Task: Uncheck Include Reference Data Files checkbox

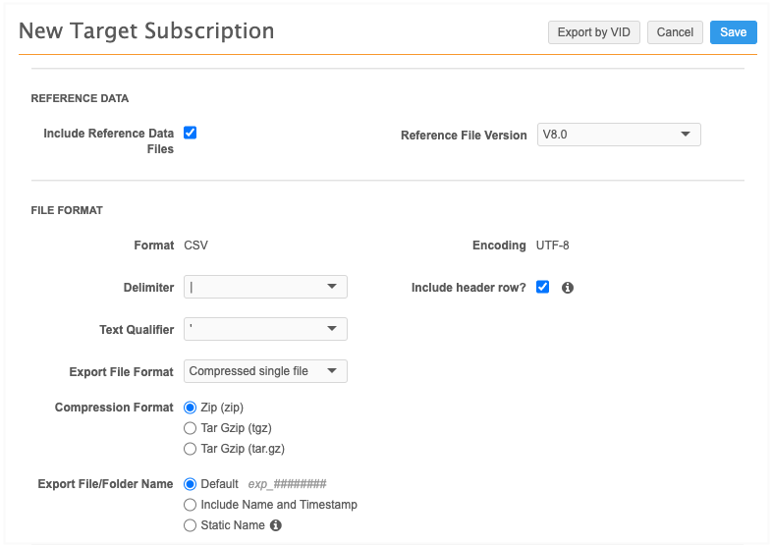Action: 191,133
